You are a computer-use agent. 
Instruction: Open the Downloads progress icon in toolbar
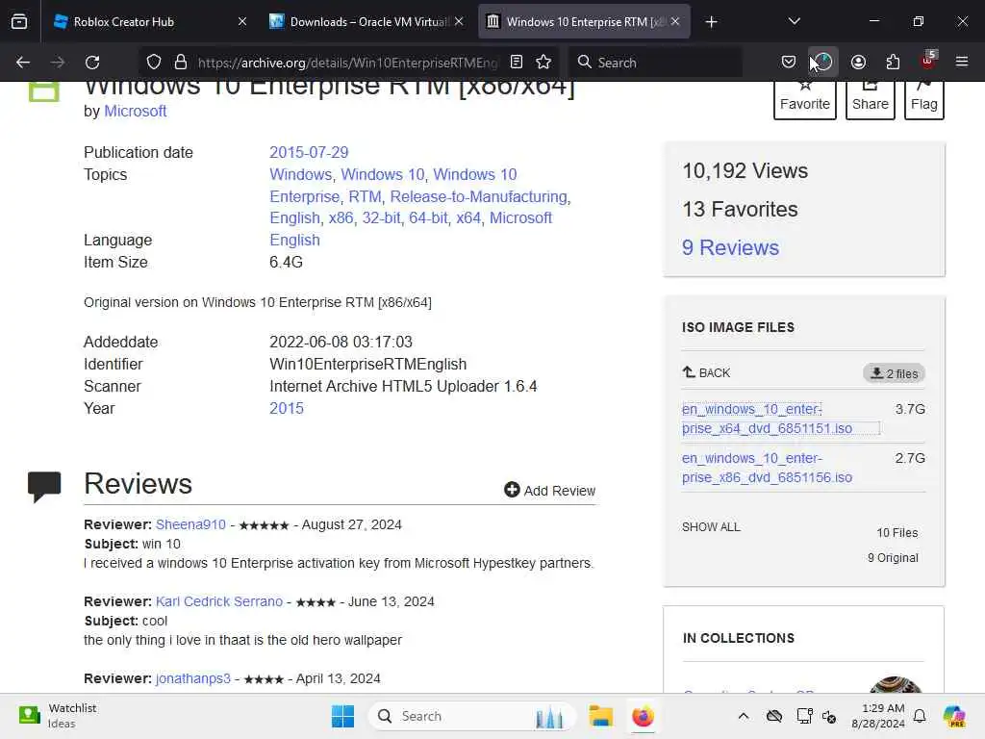[823, 63]
